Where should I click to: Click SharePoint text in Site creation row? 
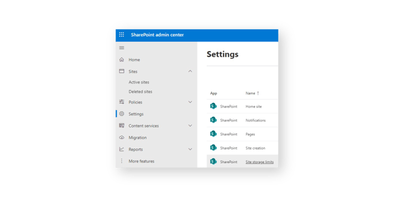click(229, 148)
